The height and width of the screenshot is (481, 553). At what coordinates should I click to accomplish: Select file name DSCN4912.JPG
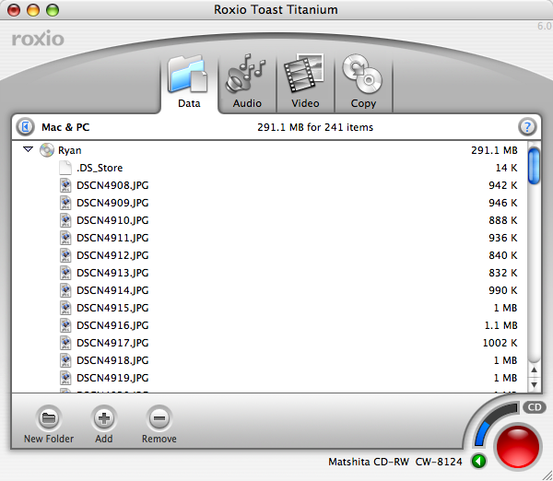(112, 255)
